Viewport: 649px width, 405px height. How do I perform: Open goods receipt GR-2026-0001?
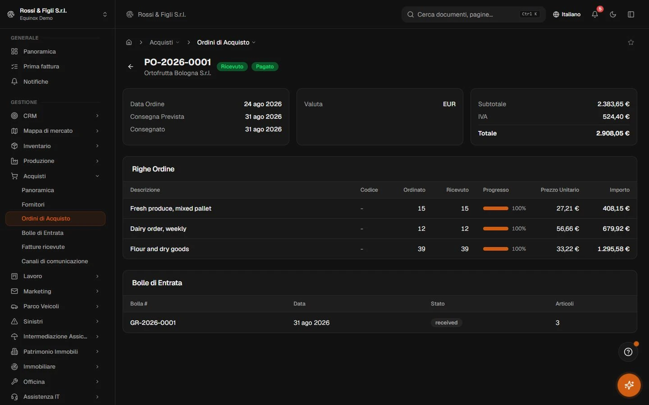tap(153, 323)
